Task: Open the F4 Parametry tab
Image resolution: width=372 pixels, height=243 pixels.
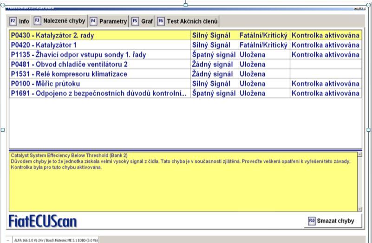Action: pyautogui.click(x=109, y=22)
